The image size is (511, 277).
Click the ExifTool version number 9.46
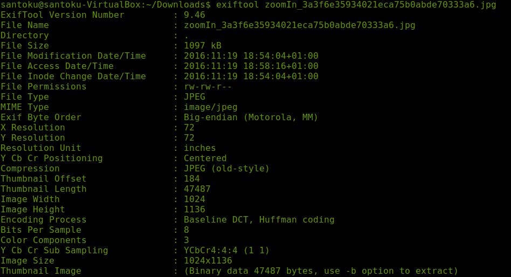click(194, 15)
